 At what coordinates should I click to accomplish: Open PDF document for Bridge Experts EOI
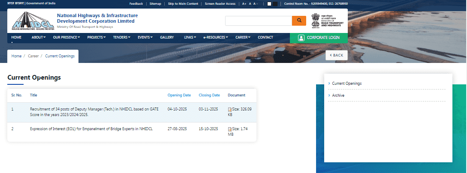[x=230, y=129]
